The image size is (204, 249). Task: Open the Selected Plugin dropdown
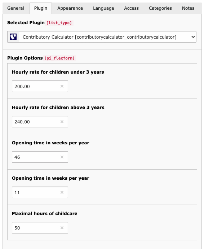point(107,37)
